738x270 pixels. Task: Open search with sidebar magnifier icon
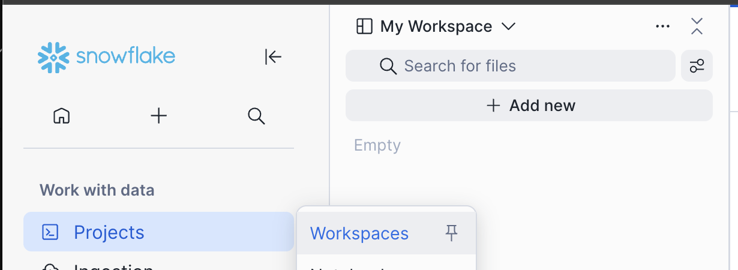(x=256, y=116)
